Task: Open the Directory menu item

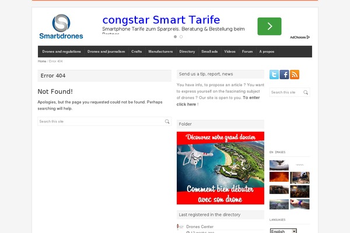Action: 187,51
